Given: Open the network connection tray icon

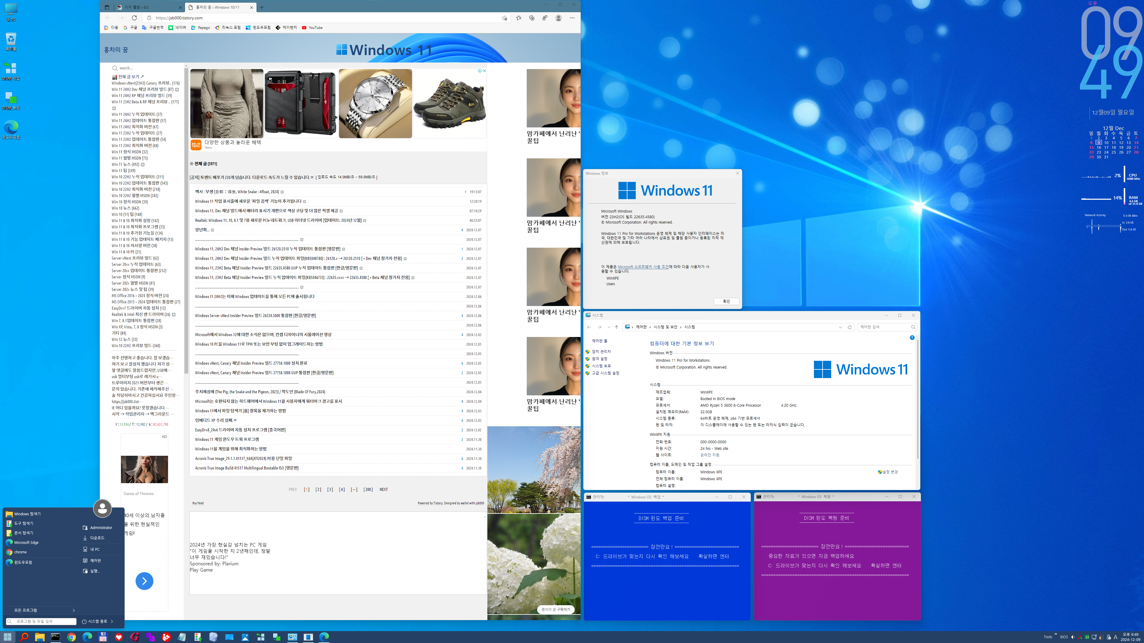Looking at the screenshot, I should pos(1094,637).
